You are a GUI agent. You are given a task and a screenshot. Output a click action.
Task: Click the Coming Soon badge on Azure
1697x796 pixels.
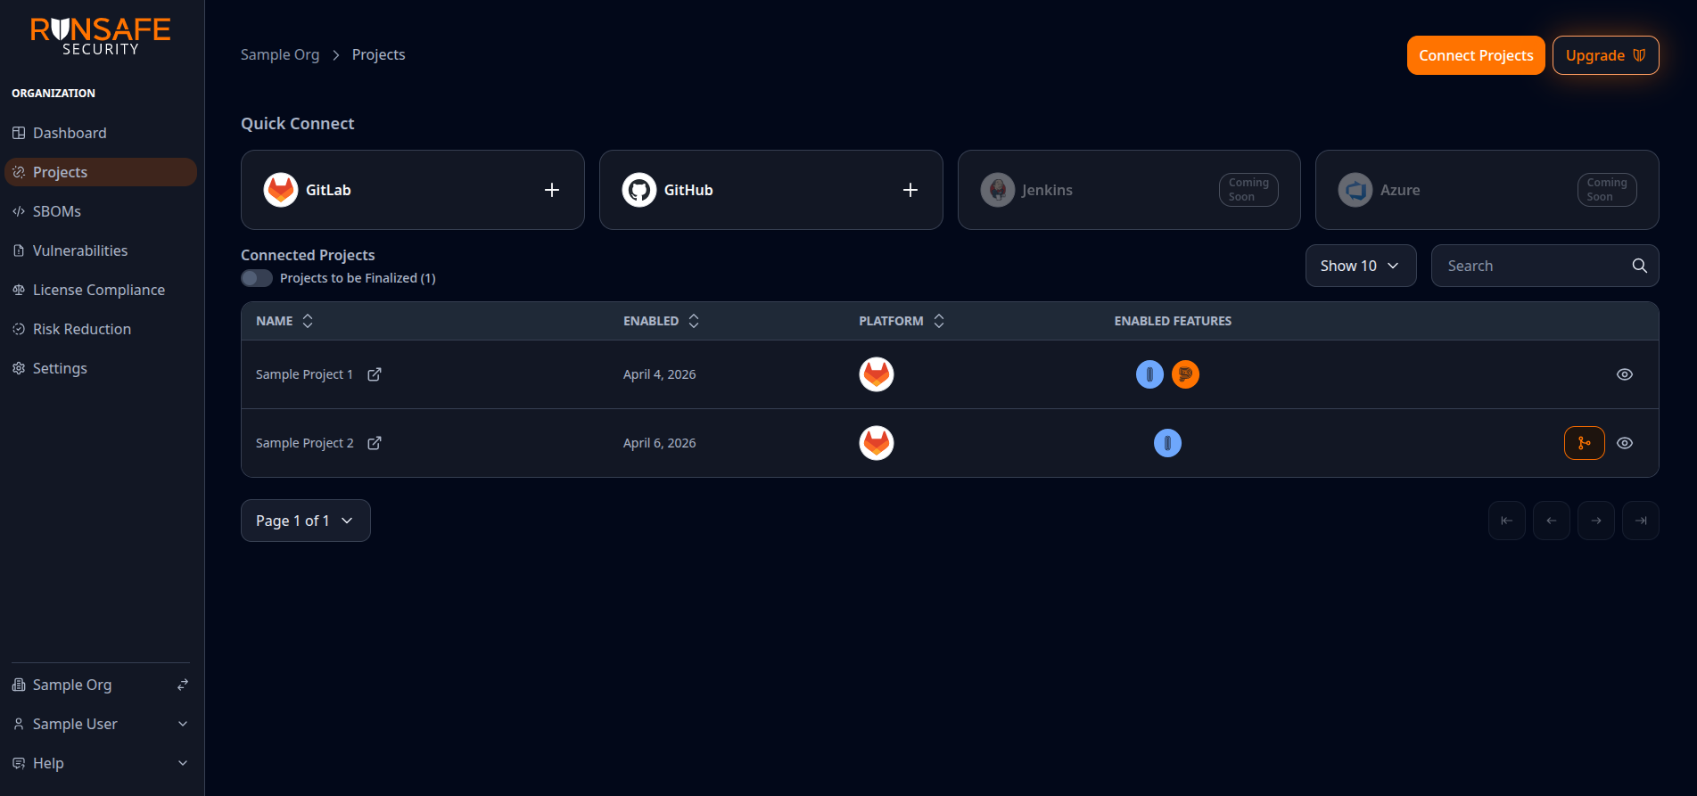click(1607, 190)
